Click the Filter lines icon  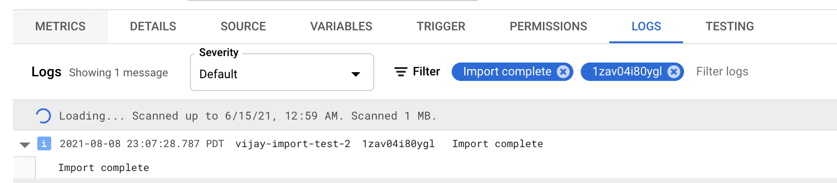(401, 72)
